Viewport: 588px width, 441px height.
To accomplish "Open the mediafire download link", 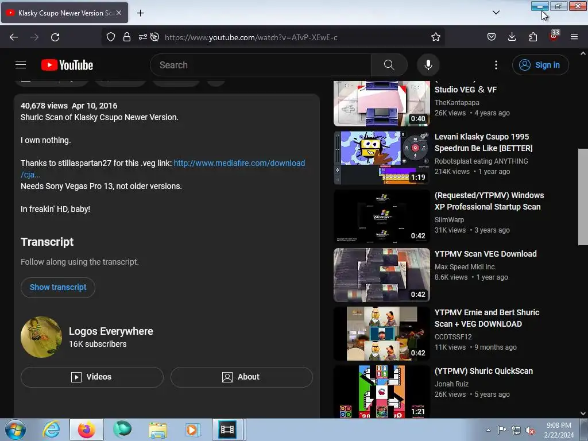I will (163, 169).
